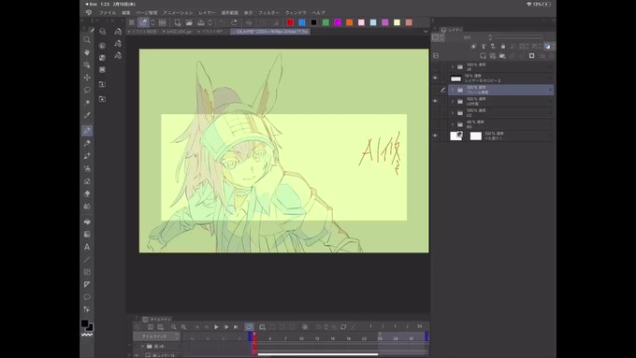Click the lock layer icon
This screenshot has height=358, width=636.
point(503,46)
